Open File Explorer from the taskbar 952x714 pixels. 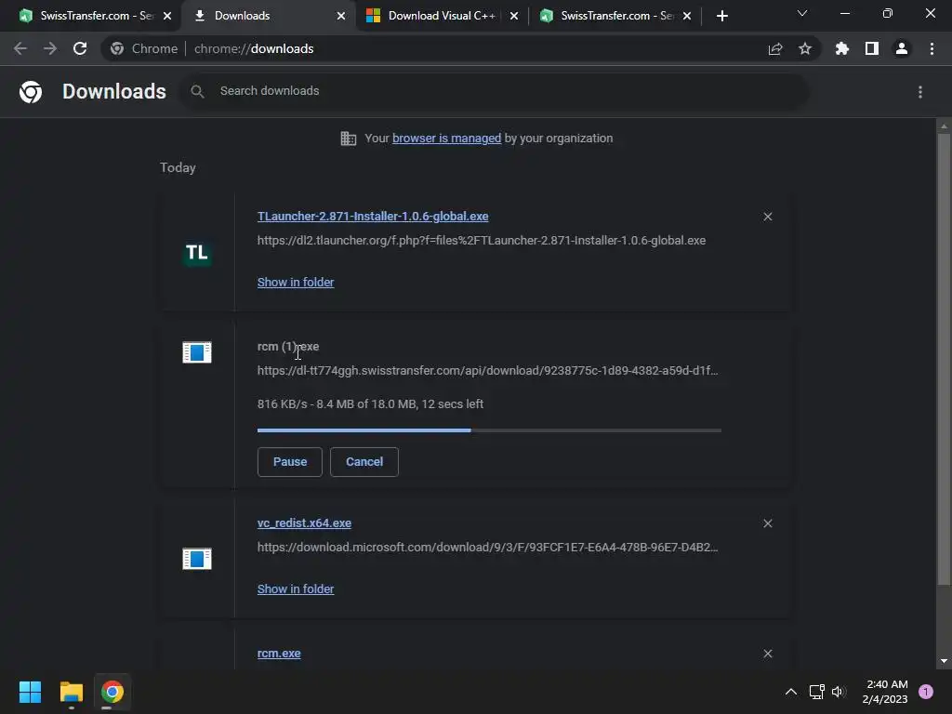pos(71,692)
